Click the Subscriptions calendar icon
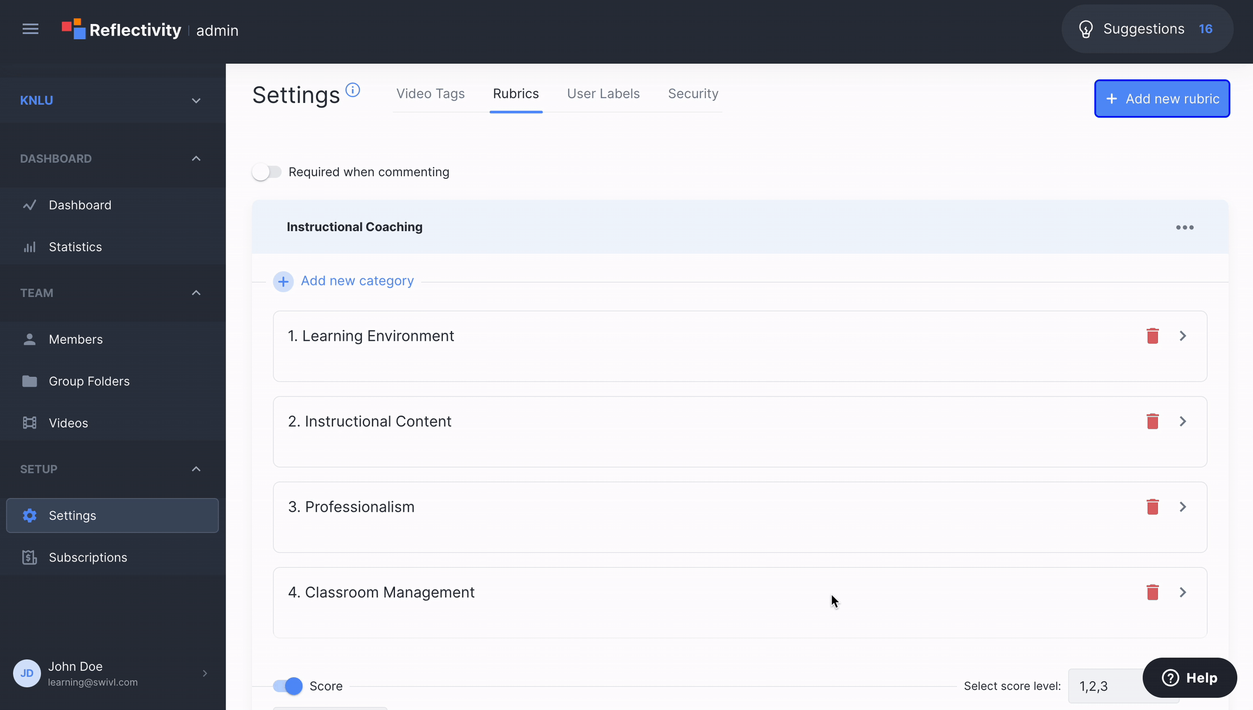The width and height of the screenshot is (1253, 710). coord(29,557)
